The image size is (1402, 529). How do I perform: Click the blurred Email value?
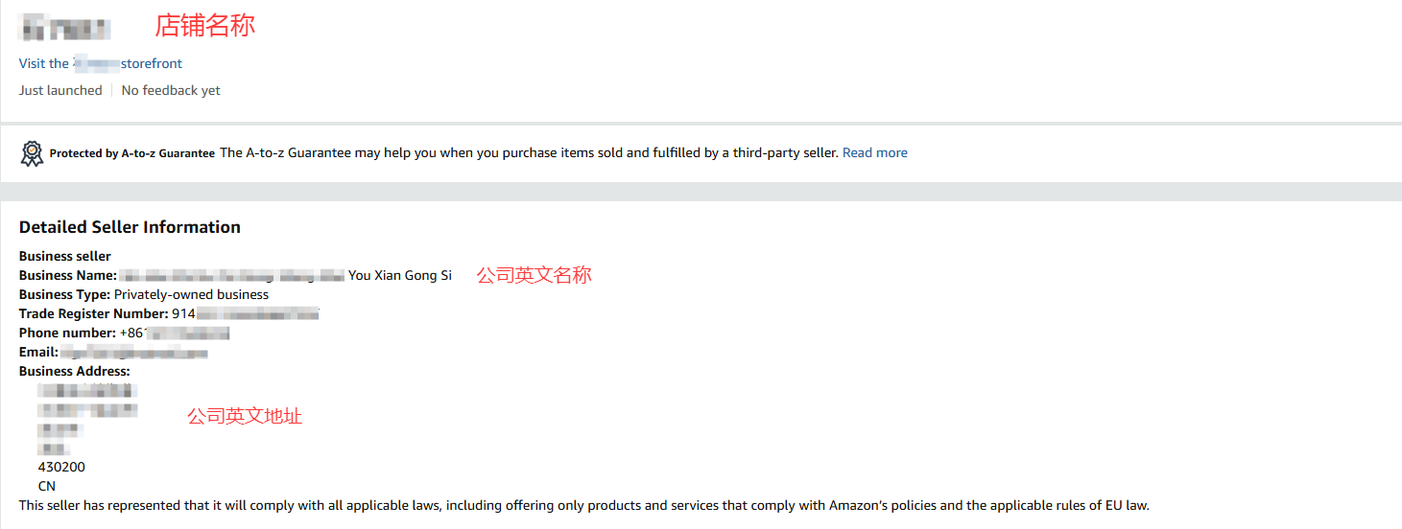click(x=134, y=353)
